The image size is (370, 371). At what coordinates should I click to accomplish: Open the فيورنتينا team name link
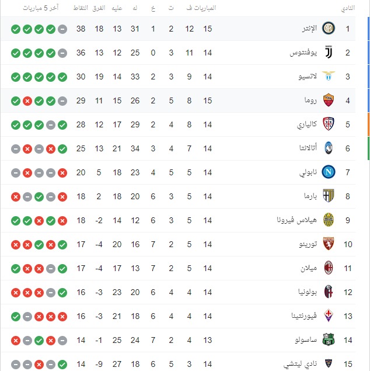304,316
